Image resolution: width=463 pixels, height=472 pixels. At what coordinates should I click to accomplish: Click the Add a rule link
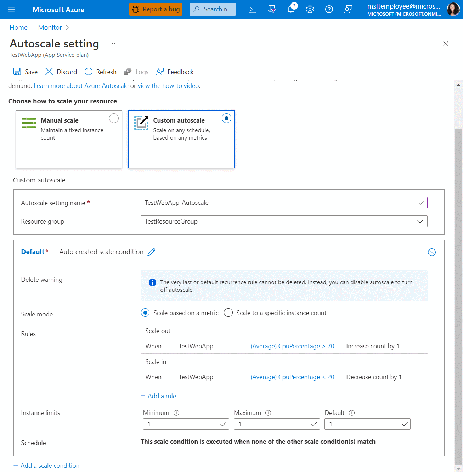point(158,396)
